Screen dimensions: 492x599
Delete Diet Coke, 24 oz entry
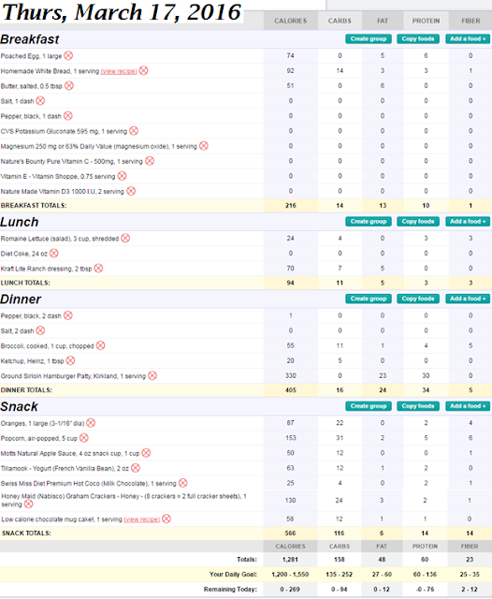pyautogui.click(x=54, y=254)
